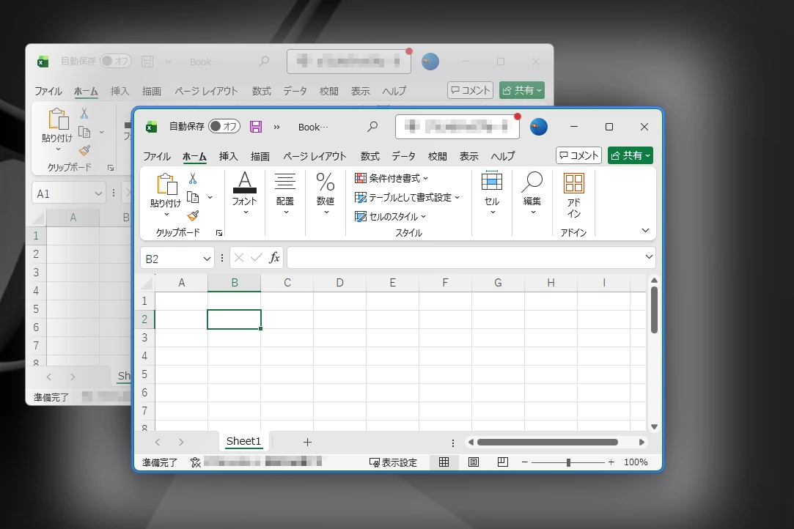This screenshot has height=529, width=794.
Task: Click the Copy icon in front window
Action: [x=193, y=197]
